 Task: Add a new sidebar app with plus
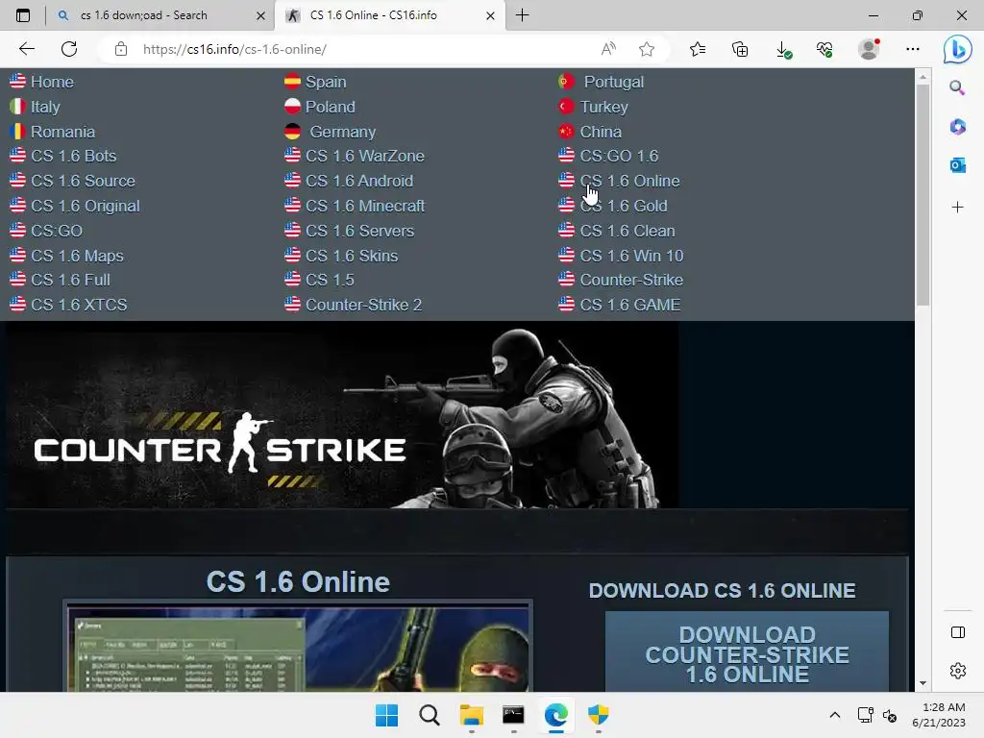[x=957, y=208]
